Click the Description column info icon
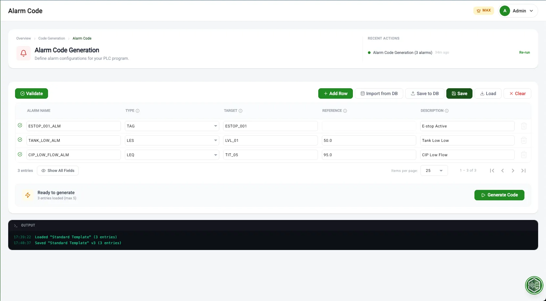The width and height of the screenshot is (546, 301). click(x=447, y=111)
